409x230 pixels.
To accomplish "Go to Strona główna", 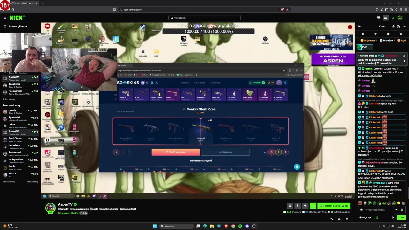I will [18, 27].
